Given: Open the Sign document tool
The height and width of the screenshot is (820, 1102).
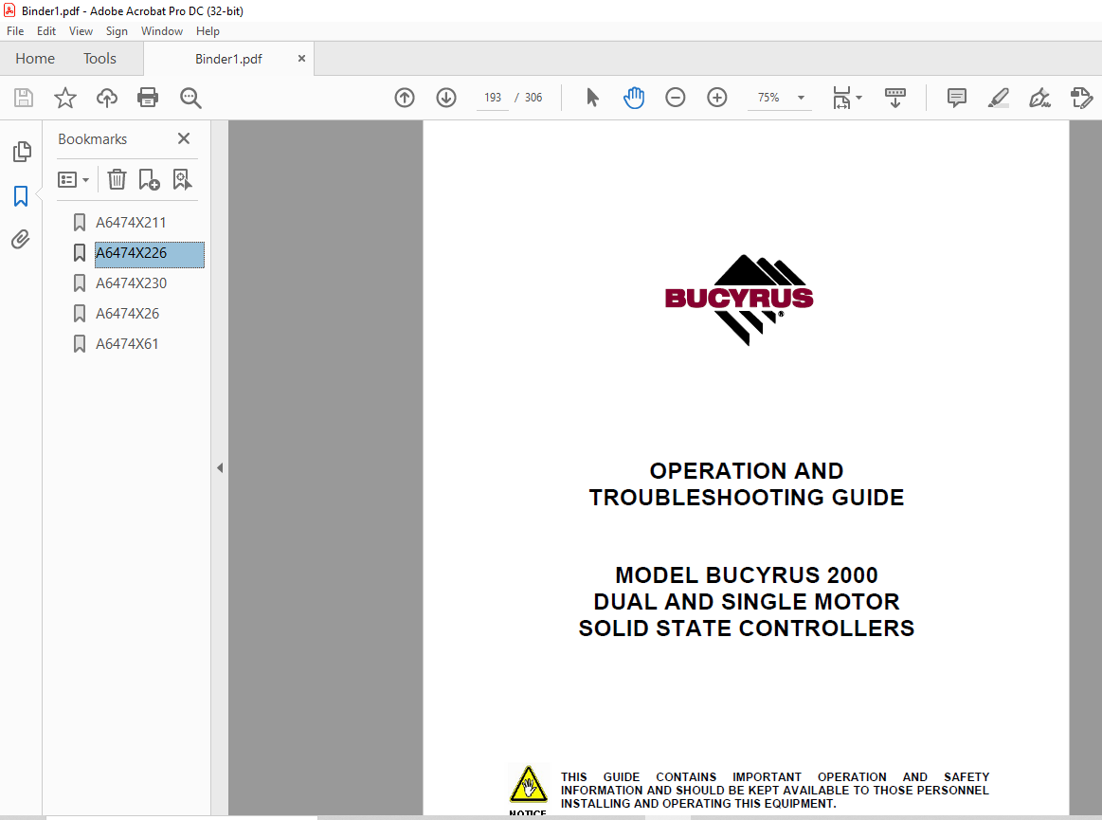Looking at the screenshot, I should point(1039,98).
